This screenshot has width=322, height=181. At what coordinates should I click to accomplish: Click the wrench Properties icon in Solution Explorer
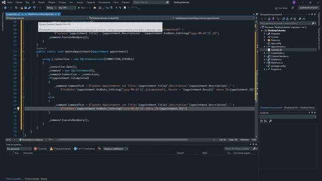click(x=300, y=19)
